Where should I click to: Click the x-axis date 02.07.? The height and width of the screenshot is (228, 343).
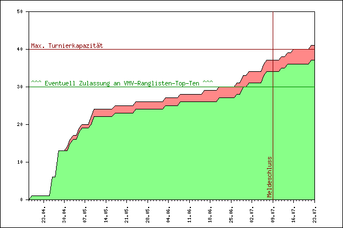[252, 215]
